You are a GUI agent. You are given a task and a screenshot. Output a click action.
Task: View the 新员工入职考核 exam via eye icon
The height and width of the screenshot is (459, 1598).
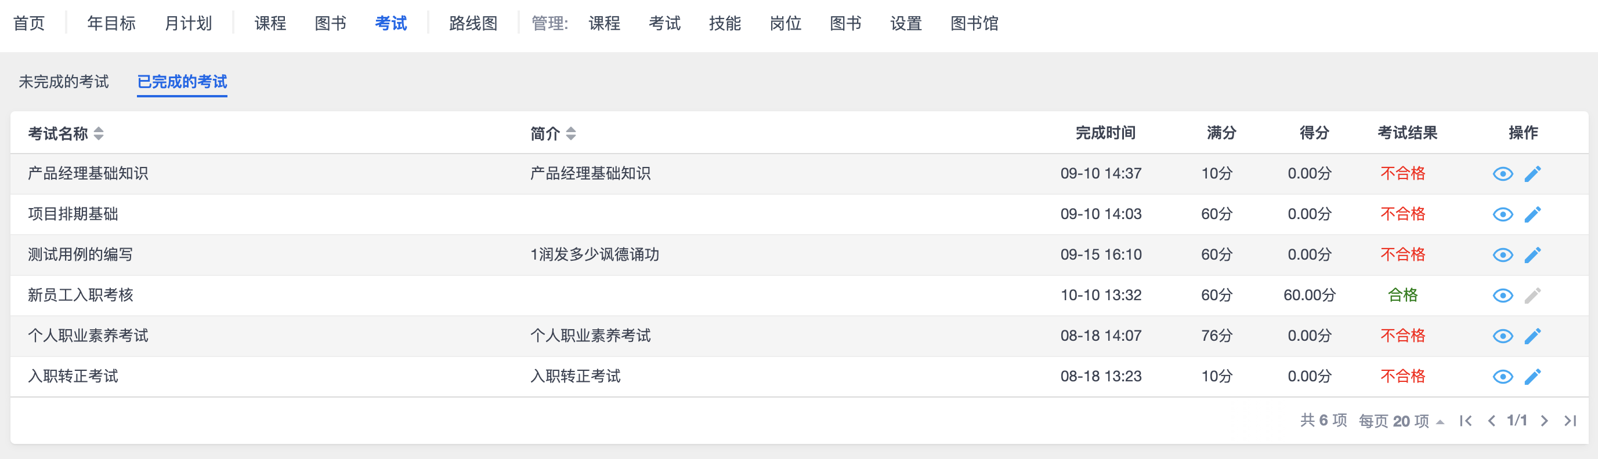1502,296
